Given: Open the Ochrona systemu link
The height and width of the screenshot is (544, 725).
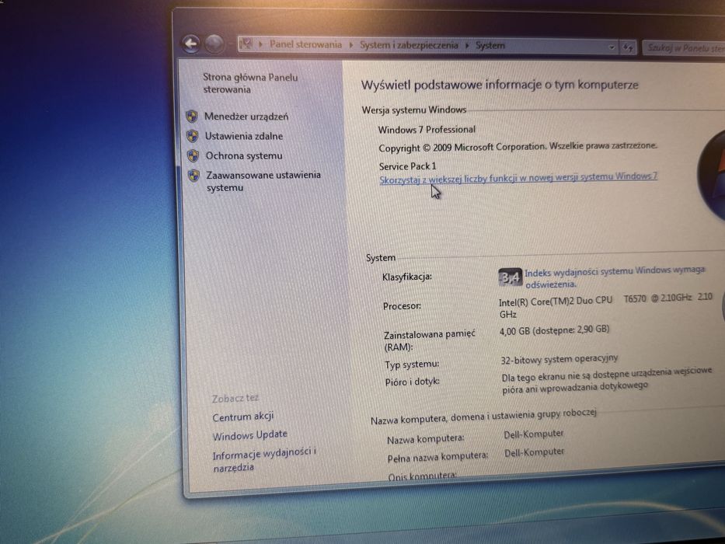Looking at the screenshot, I should [244, 156].
